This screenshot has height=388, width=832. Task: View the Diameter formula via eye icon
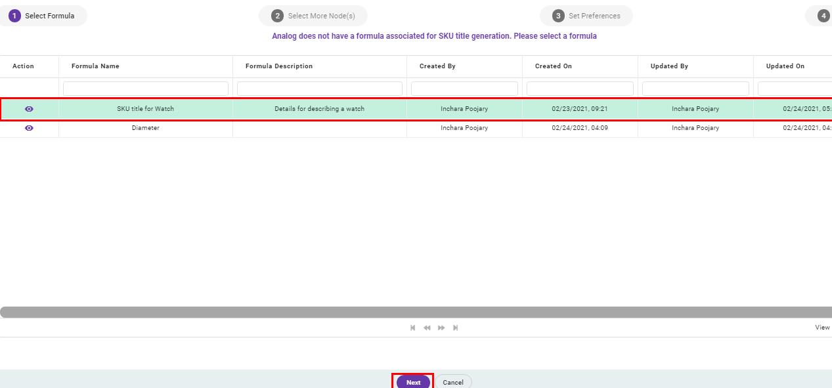coord(29,128)
